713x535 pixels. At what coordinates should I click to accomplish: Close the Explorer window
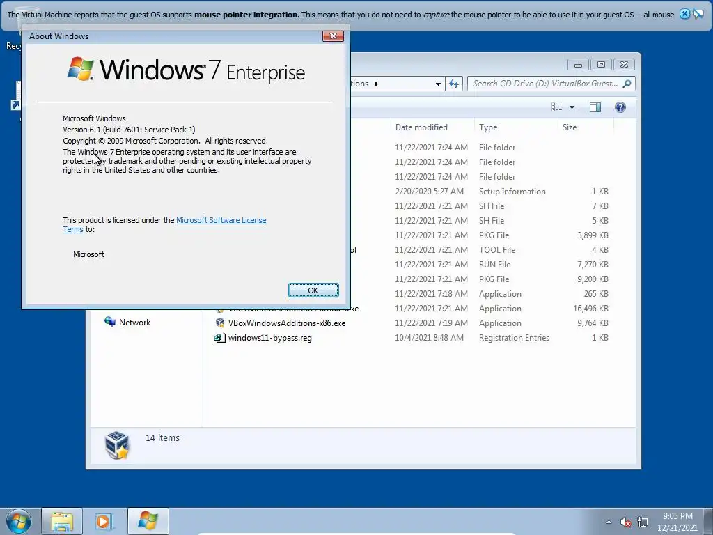click(624, 65)
